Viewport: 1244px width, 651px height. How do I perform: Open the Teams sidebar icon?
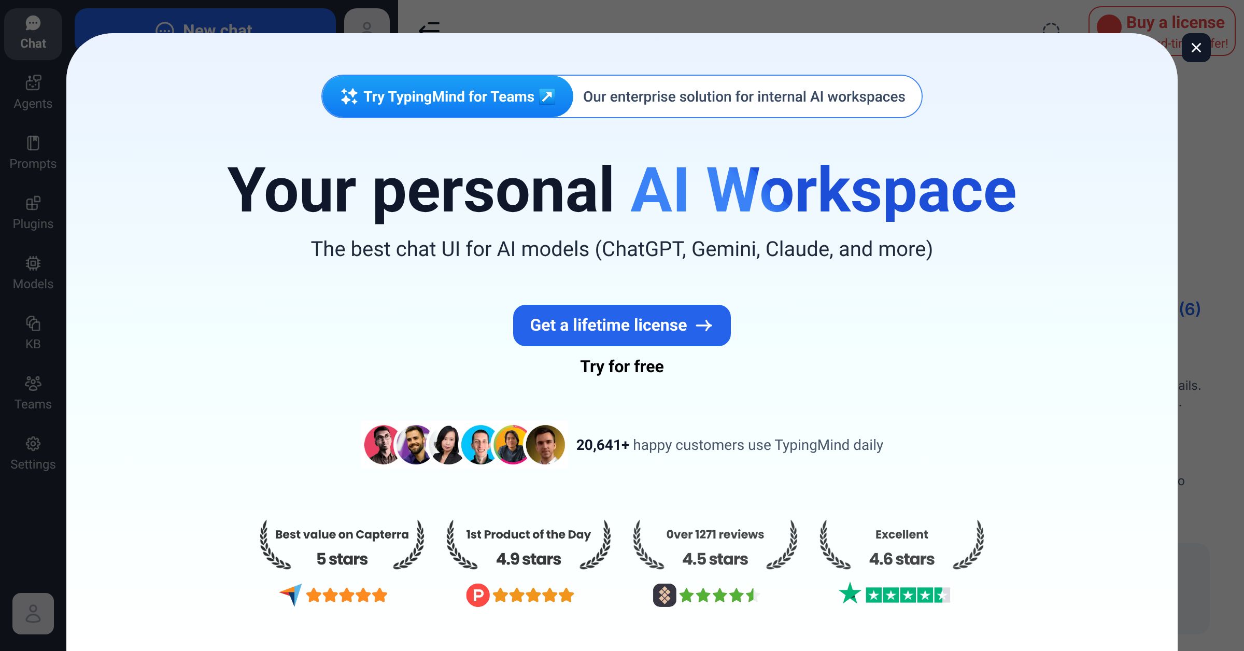[33, 392]
